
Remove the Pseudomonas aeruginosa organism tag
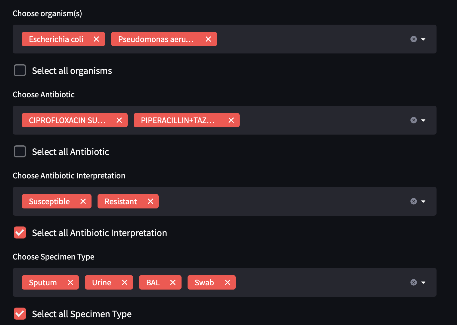point(208,39)
